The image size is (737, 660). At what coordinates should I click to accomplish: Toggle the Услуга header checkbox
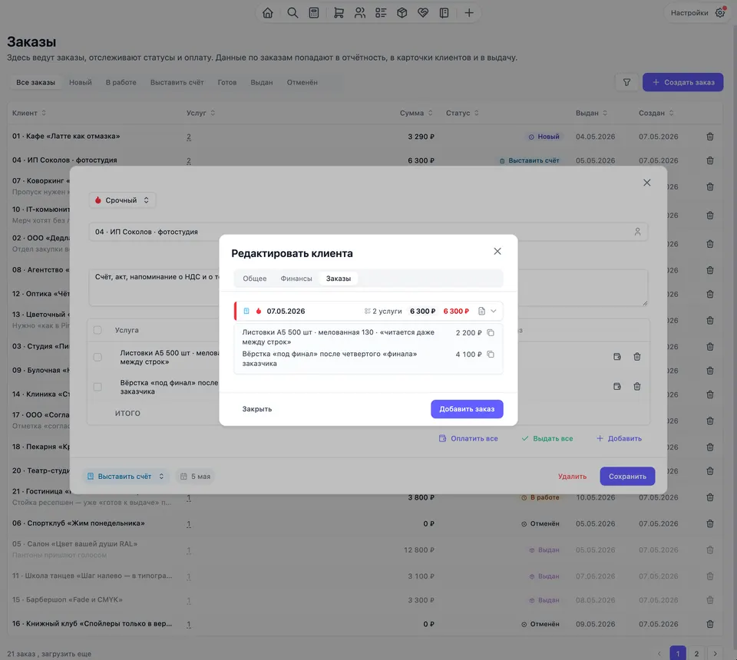click(97, 330)
